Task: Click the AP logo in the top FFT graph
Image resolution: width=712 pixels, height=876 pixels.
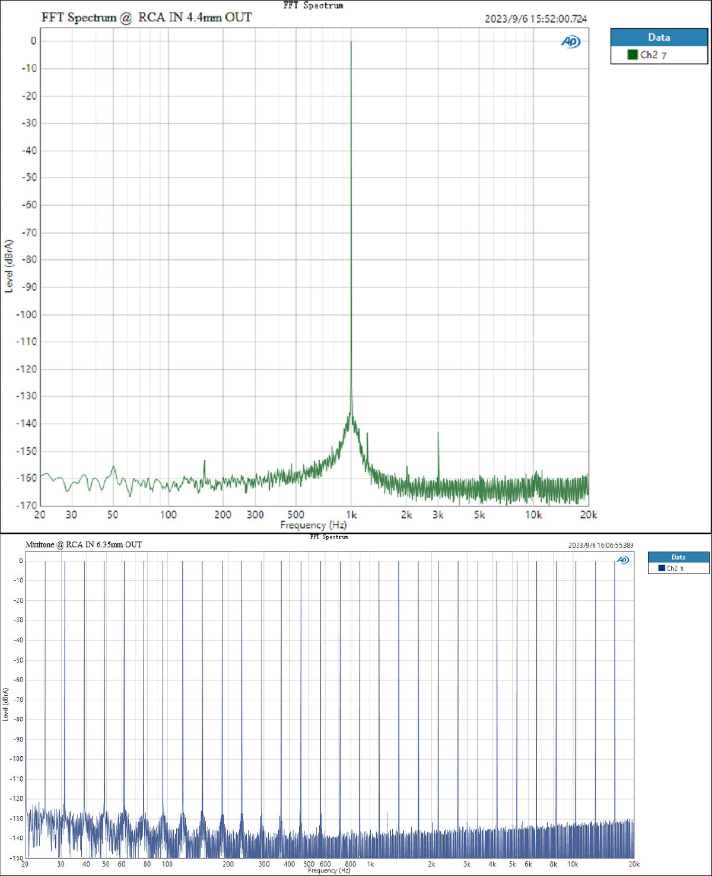Action: 570,42
